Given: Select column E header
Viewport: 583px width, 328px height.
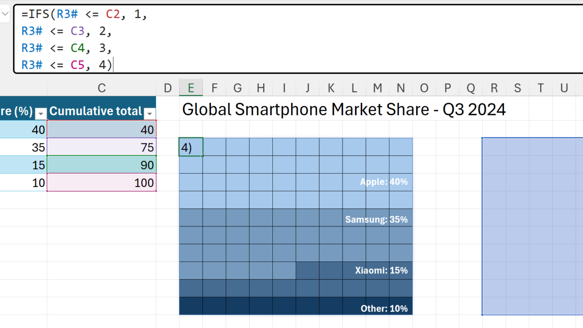Looking at the screenshot, I should tap(191, 88).
